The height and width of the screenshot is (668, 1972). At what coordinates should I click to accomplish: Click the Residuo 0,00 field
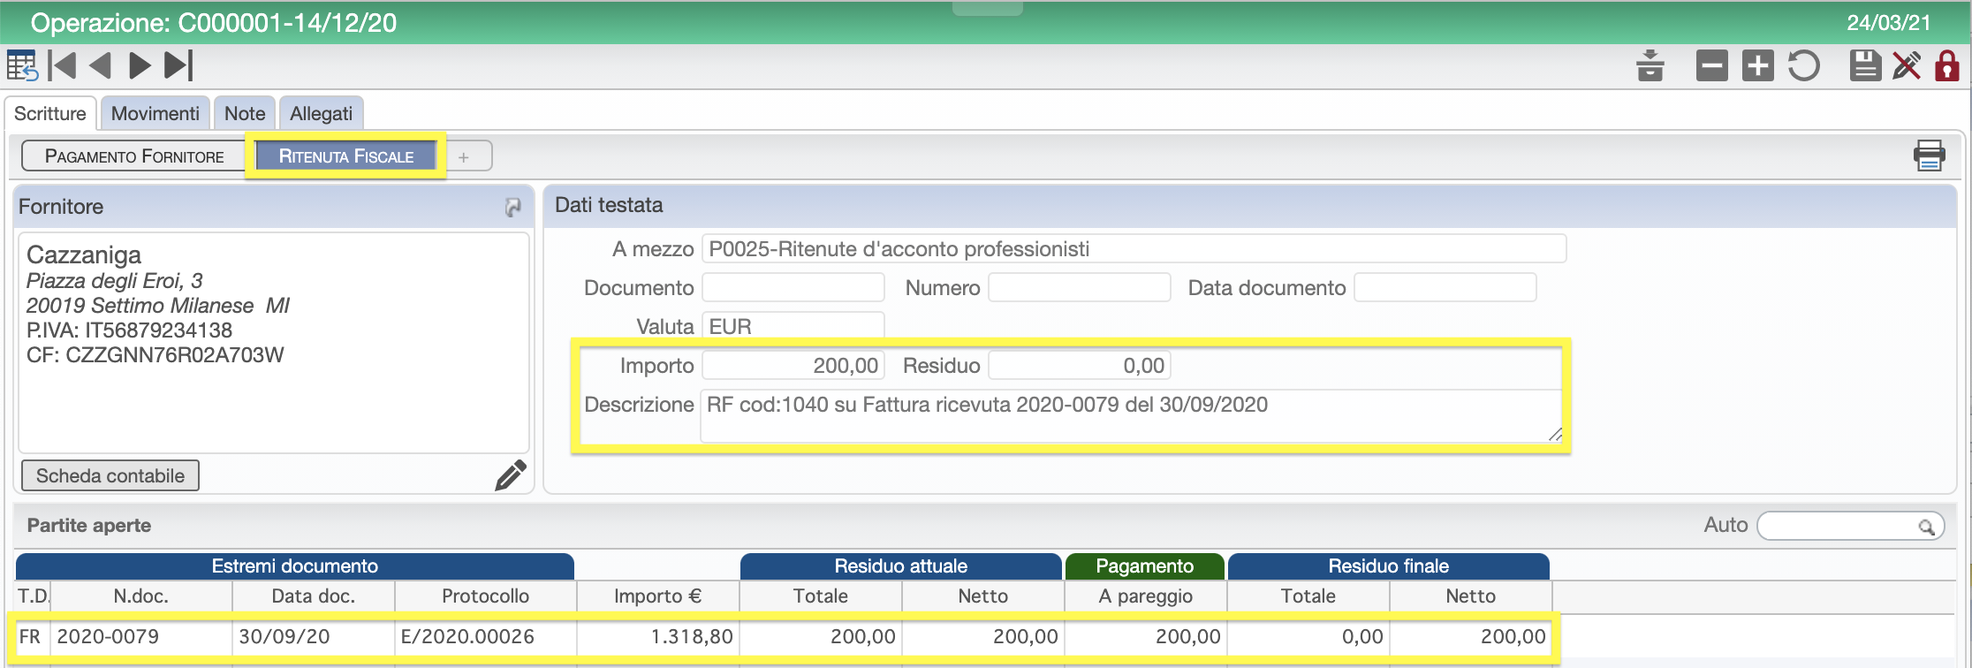pos(1080,366)
